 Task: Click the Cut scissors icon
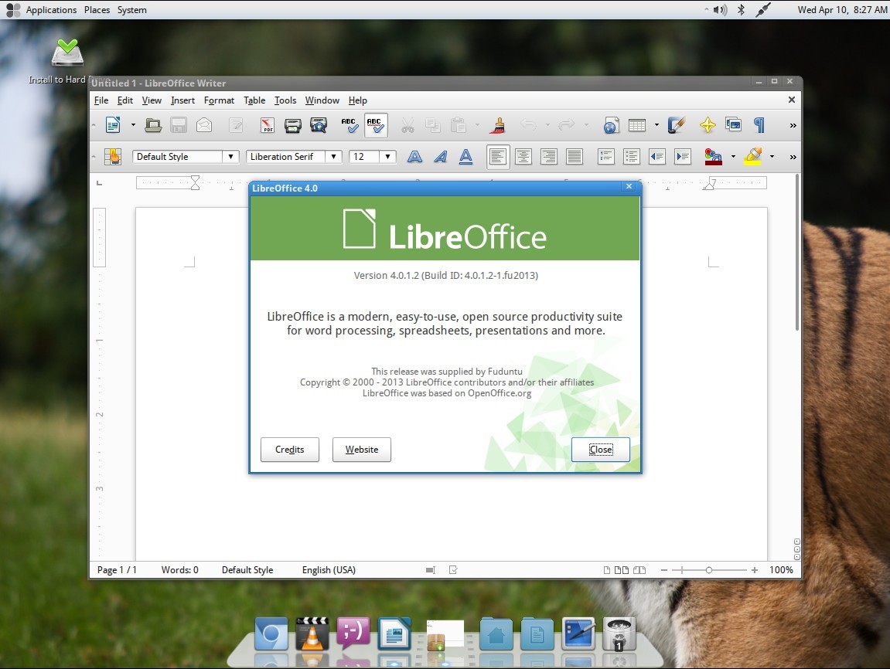tap(407, 124)
